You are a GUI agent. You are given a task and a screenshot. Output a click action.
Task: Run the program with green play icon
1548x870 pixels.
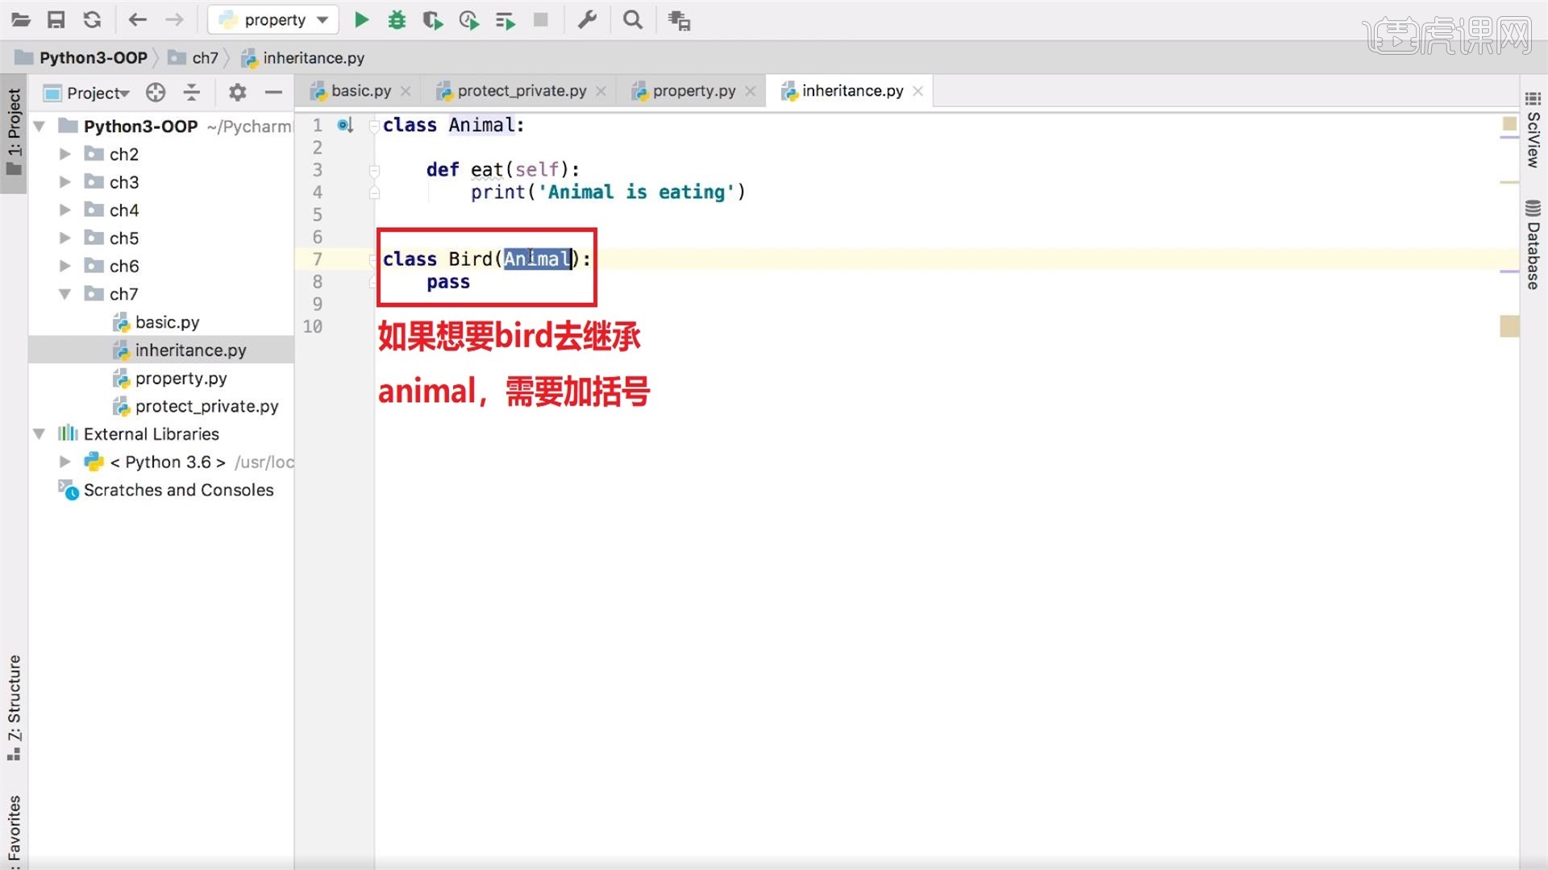362,20
